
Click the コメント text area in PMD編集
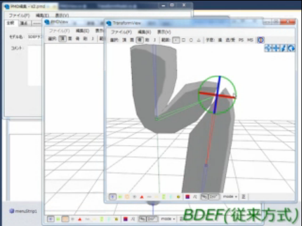[35, 66]
